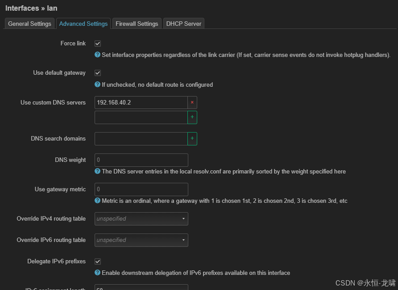Switch to General Settings tab
398x290 pixels.
(x=30, y=24)
